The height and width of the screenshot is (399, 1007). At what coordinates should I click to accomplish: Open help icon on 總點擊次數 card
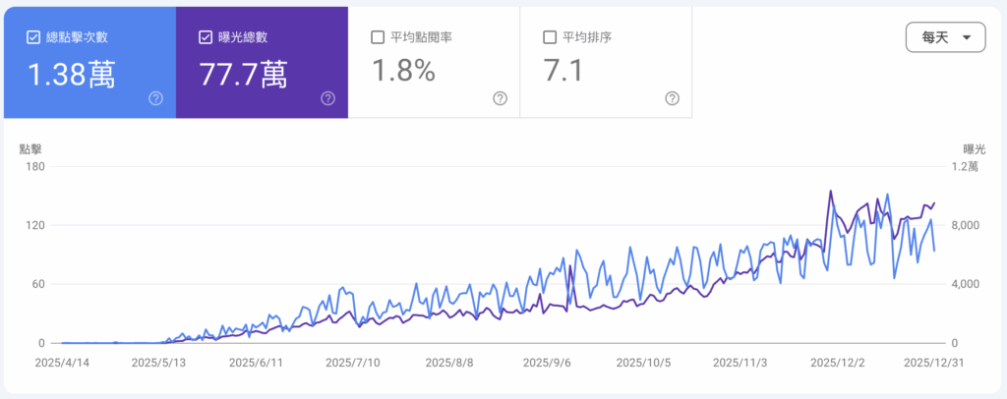(155, 98)
